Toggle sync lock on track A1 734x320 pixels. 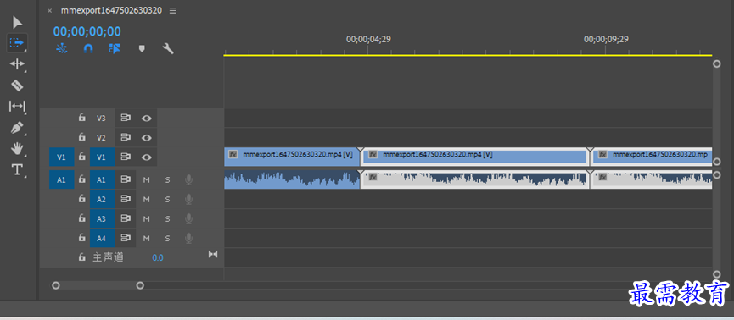tap(126, 179)
